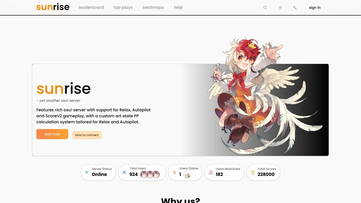Click the trophy Total Scores icon

[253, 172]
